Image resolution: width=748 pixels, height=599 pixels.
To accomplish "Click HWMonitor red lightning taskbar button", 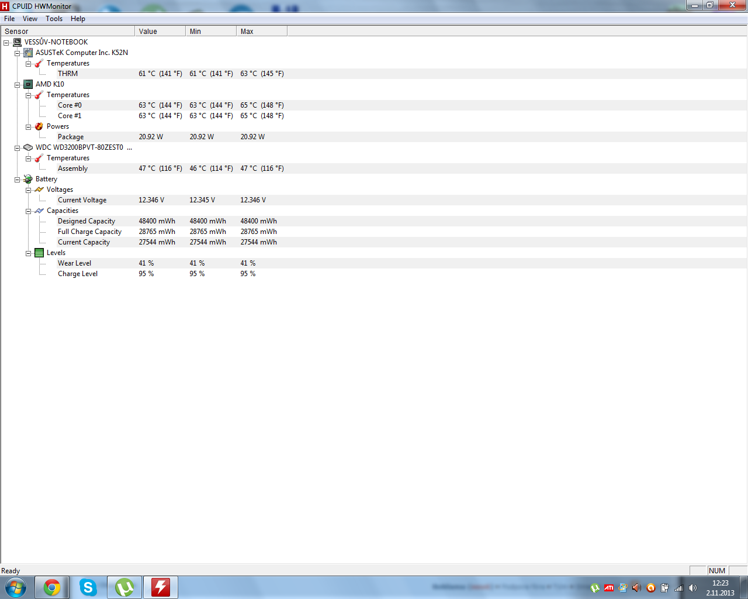I will [161, 587].
